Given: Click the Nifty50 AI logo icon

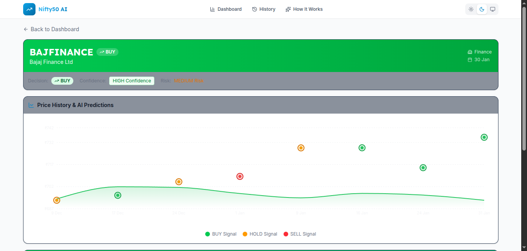Looking at the screenshot, I should (29, 9).
